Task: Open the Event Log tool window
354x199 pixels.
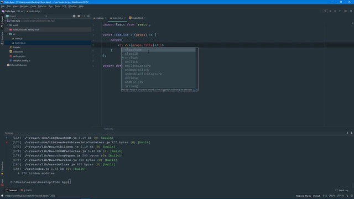Action: point(342,190)
